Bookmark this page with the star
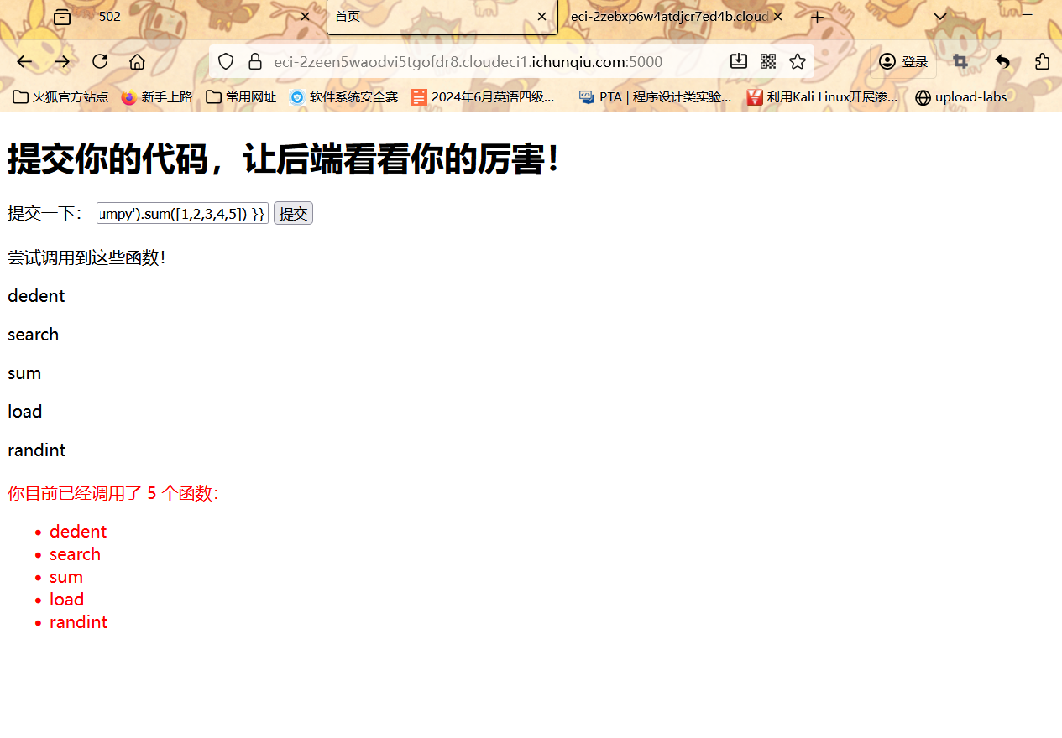 click(x=798, y=61)
